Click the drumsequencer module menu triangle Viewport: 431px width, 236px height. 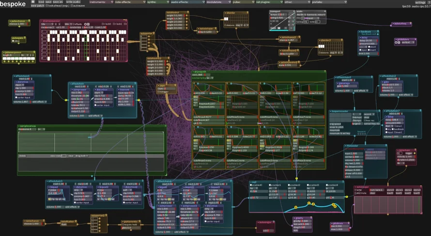click(125, 21)
